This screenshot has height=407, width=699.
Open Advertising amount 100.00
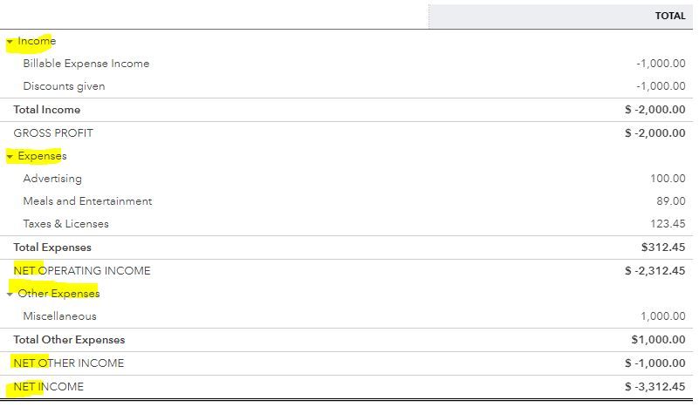tap(668, 179)
